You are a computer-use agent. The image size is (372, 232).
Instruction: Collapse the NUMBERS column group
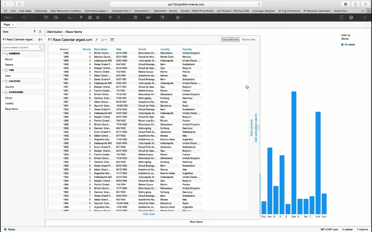(x=3, y=54)
